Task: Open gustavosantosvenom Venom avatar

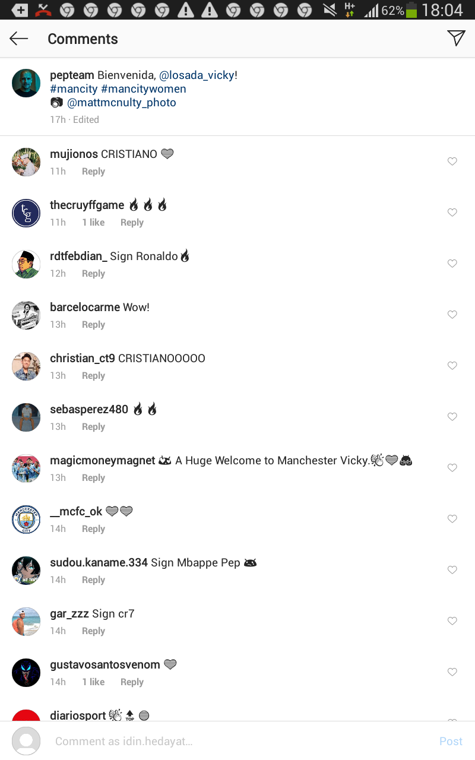Action: pos(26,673)
